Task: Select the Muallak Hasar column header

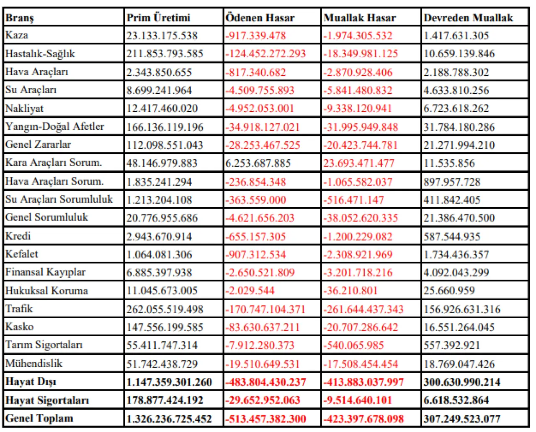Action: pos(359,18)
